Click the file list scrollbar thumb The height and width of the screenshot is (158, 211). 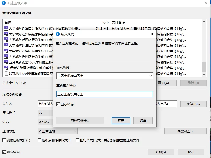[204, 67]
